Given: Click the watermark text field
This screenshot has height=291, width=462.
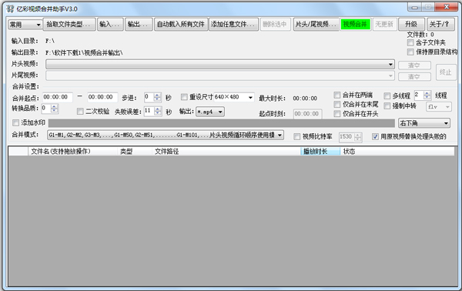Looking at the screenshot, I should [221, 123].
